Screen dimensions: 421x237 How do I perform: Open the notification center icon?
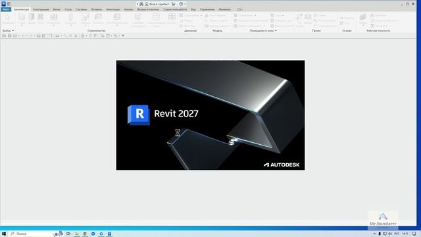414,234
